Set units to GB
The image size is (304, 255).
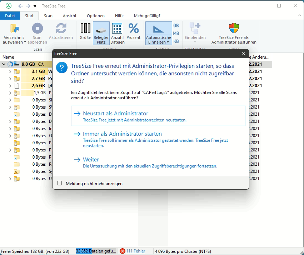(x=176, y=26)
